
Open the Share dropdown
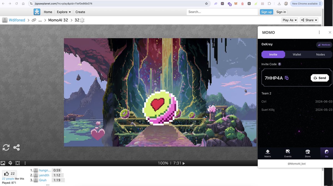[x=309, y=20]
